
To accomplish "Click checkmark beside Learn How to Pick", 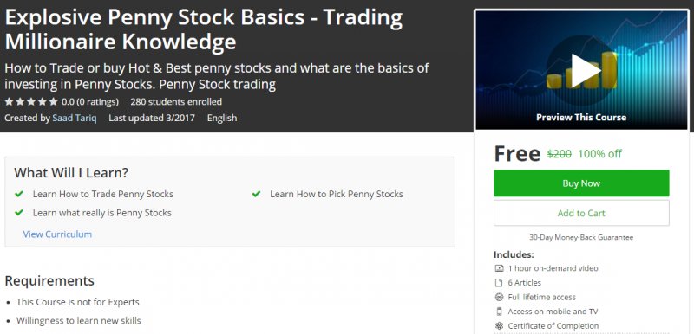I will coord(256,194).
